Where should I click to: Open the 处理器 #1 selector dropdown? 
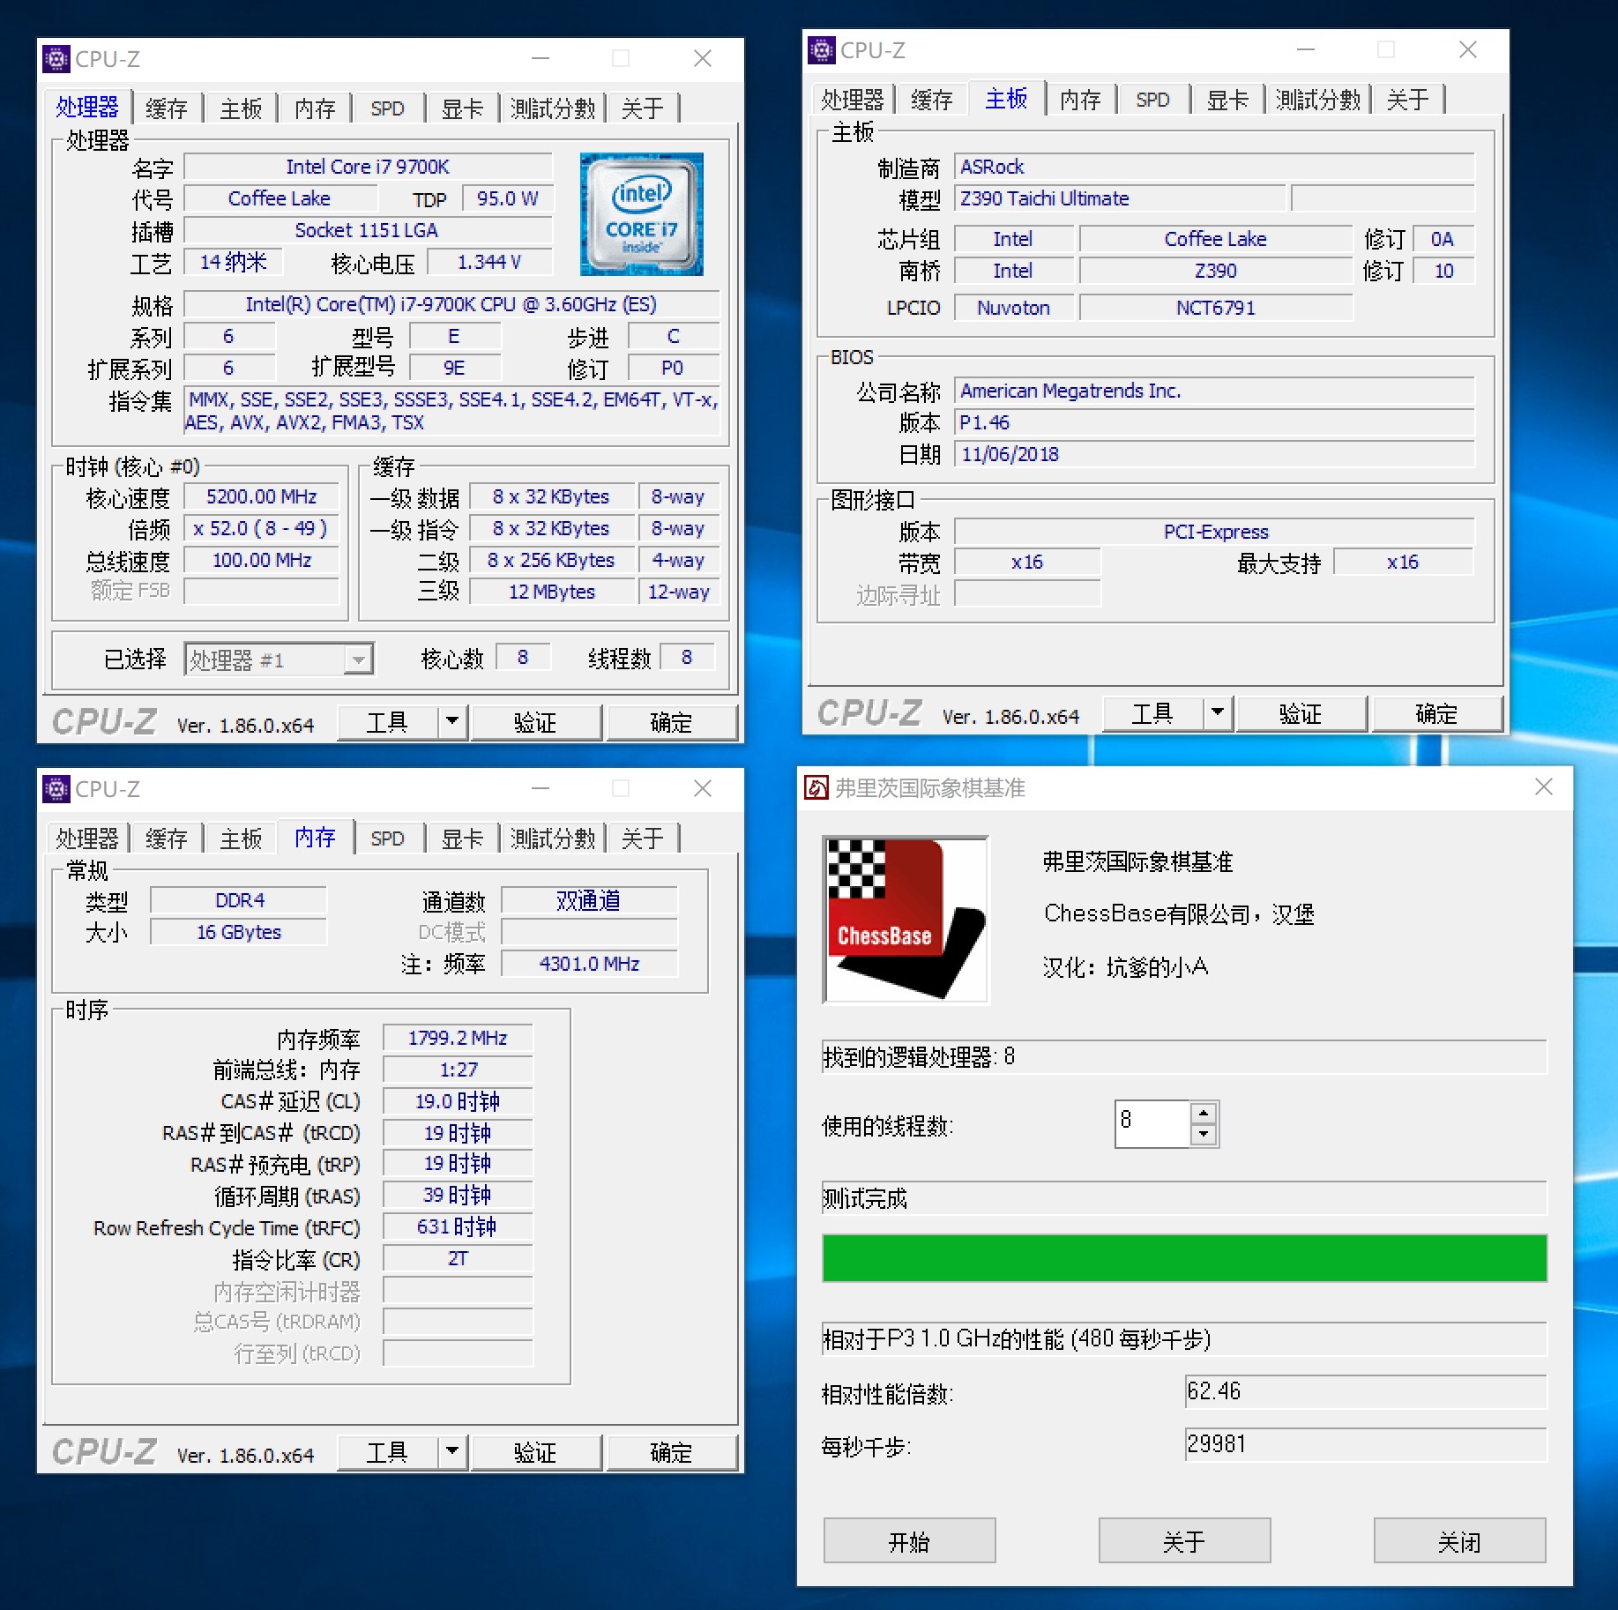358,659
